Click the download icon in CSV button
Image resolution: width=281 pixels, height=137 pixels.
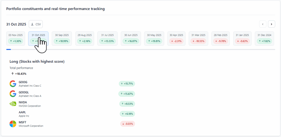pos(32,24)
